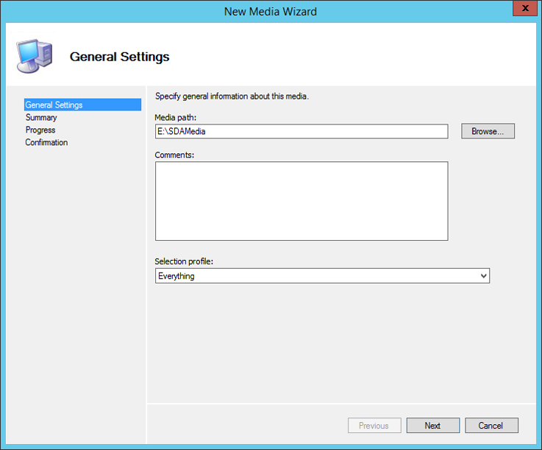
Task: Click the Media path label
Action: click(176, 118)
